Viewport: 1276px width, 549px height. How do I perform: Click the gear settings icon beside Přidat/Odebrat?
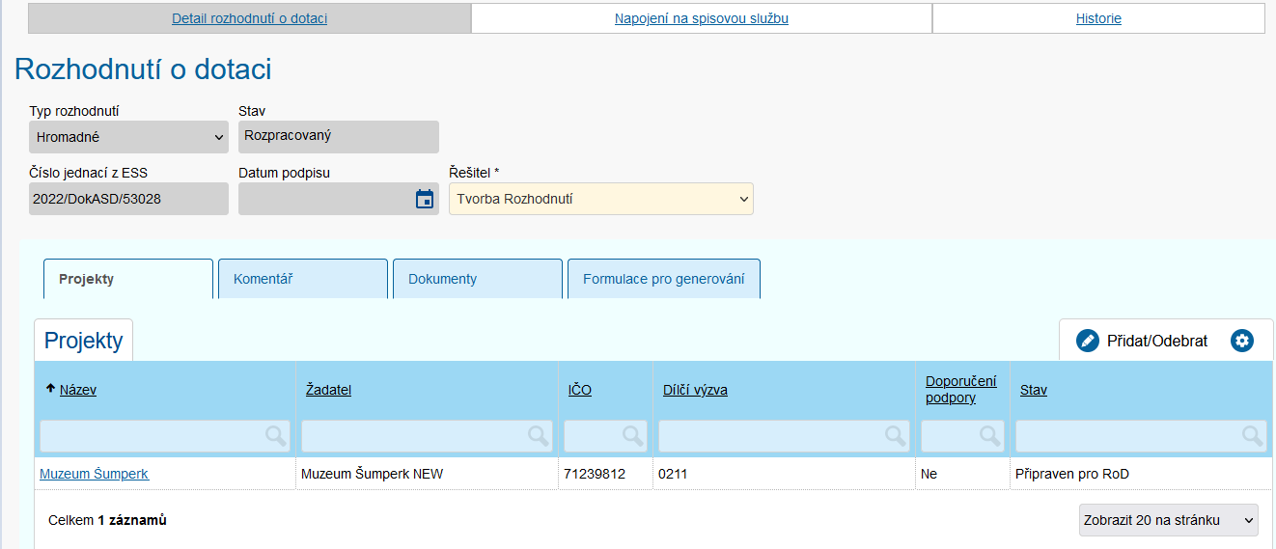tap(1241, 341)
